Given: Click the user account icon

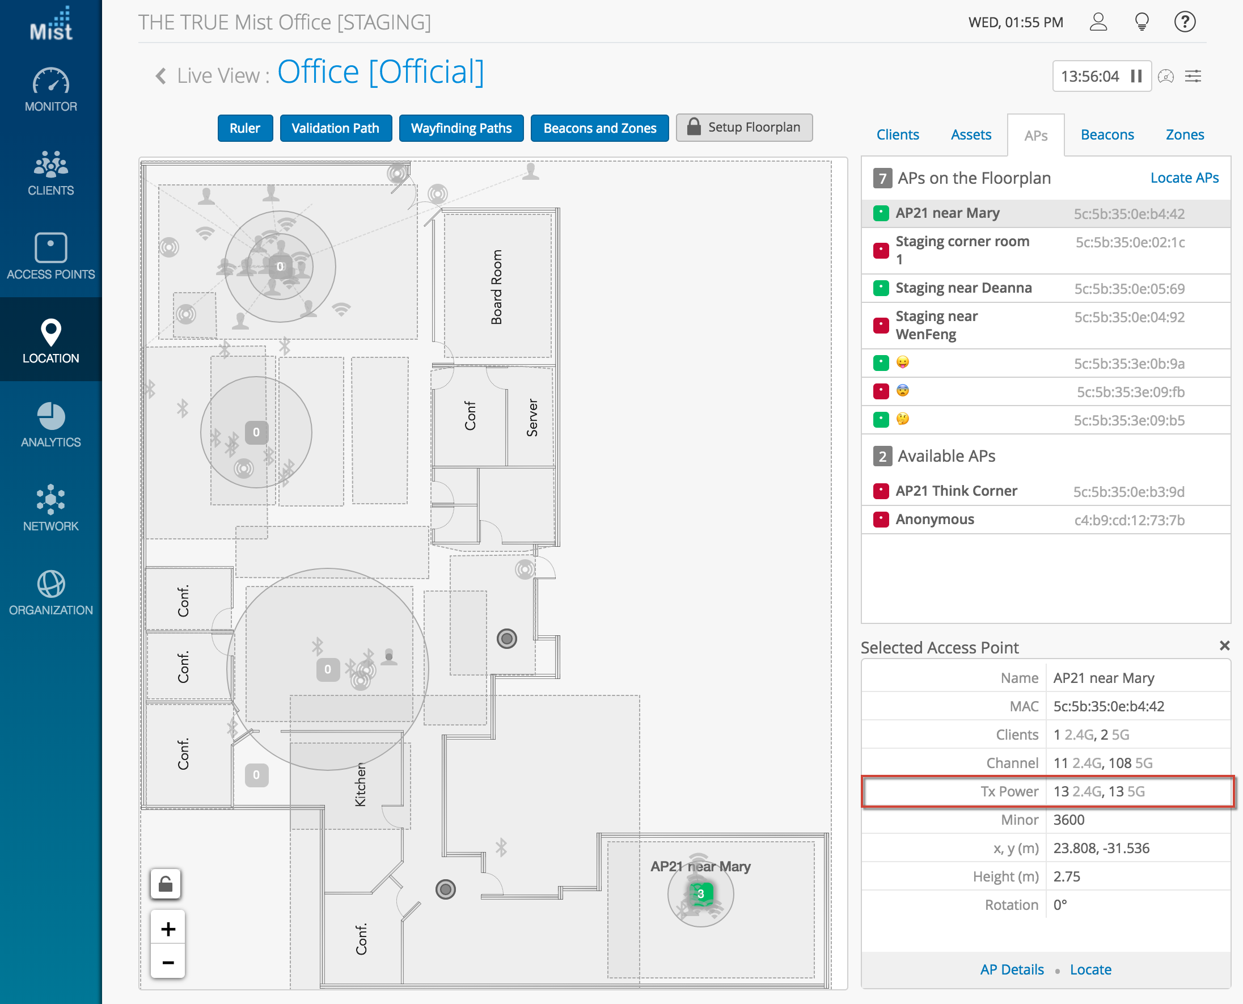Looking at the screenshot, I should pos(1098,23).
